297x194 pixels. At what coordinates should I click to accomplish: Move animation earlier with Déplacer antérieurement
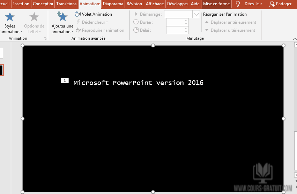(231, 22)
